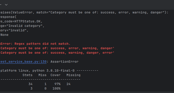Expand the chevron dropdown in the top bar
This screenshot has height=93, width=174.
click(x=6, y=5)
